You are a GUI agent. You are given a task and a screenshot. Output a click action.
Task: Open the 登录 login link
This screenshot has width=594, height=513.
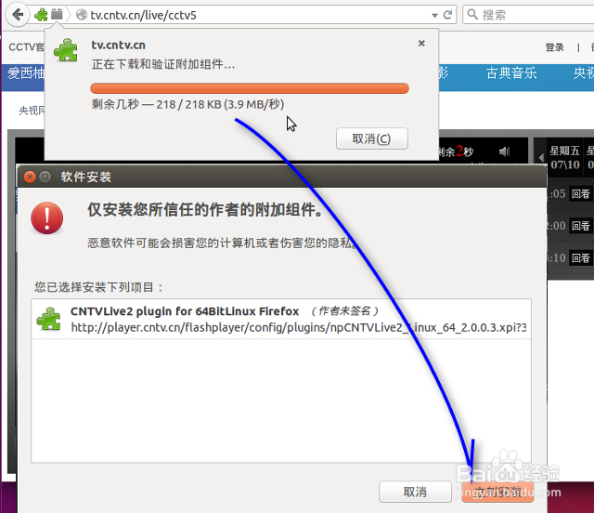click(555, 47)
